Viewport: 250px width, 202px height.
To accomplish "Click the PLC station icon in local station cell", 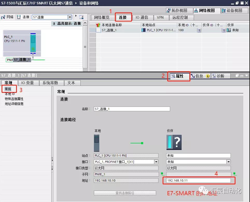I will 143,30.
